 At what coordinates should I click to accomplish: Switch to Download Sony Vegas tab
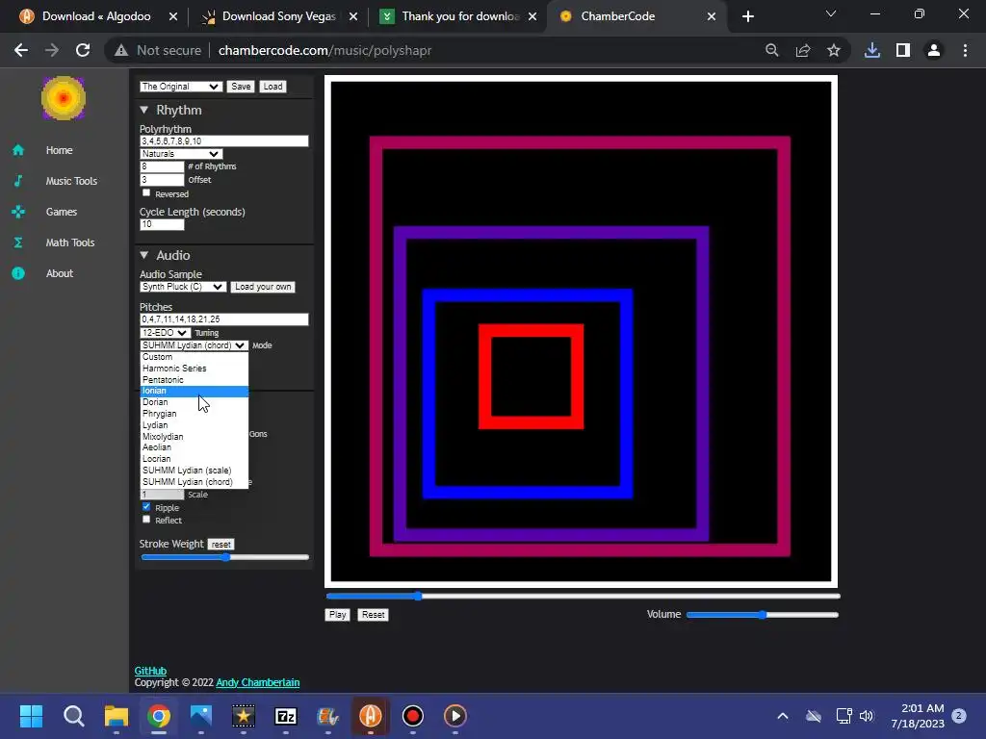pos(278,16)
